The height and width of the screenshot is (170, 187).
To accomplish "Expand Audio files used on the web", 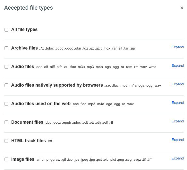I will click(x=178, y=103).
